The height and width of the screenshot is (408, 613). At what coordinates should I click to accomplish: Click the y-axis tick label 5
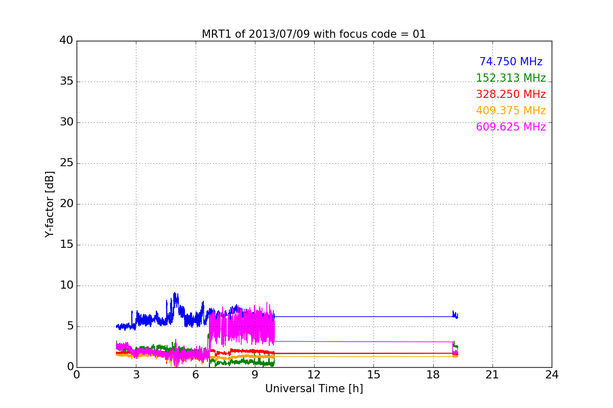[69, 326]
